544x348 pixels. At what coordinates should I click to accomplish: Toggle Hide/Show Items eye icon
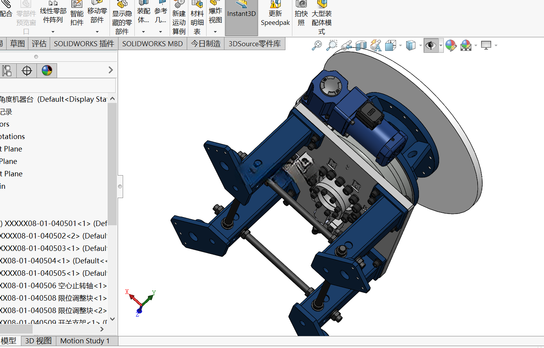pyautogui.click(x=431, y=45)
